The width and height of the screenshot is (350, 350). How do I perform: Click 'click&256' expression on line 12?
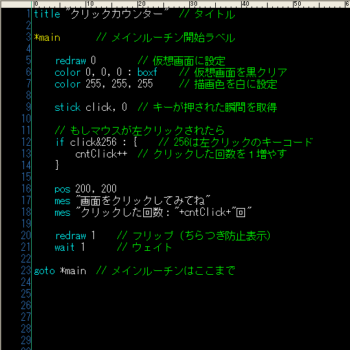click(93, 142)
